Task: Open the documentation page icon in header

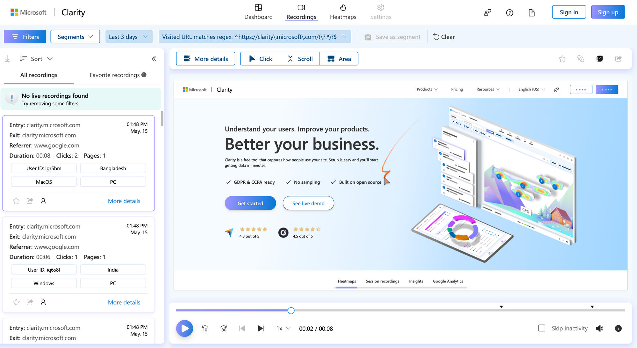Action: pos(532,12)
